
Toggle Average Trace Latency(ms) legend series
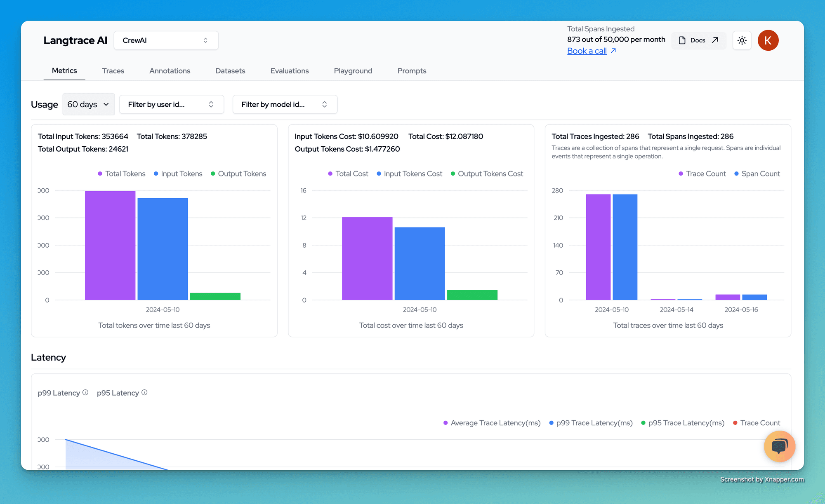click(492, 423)
